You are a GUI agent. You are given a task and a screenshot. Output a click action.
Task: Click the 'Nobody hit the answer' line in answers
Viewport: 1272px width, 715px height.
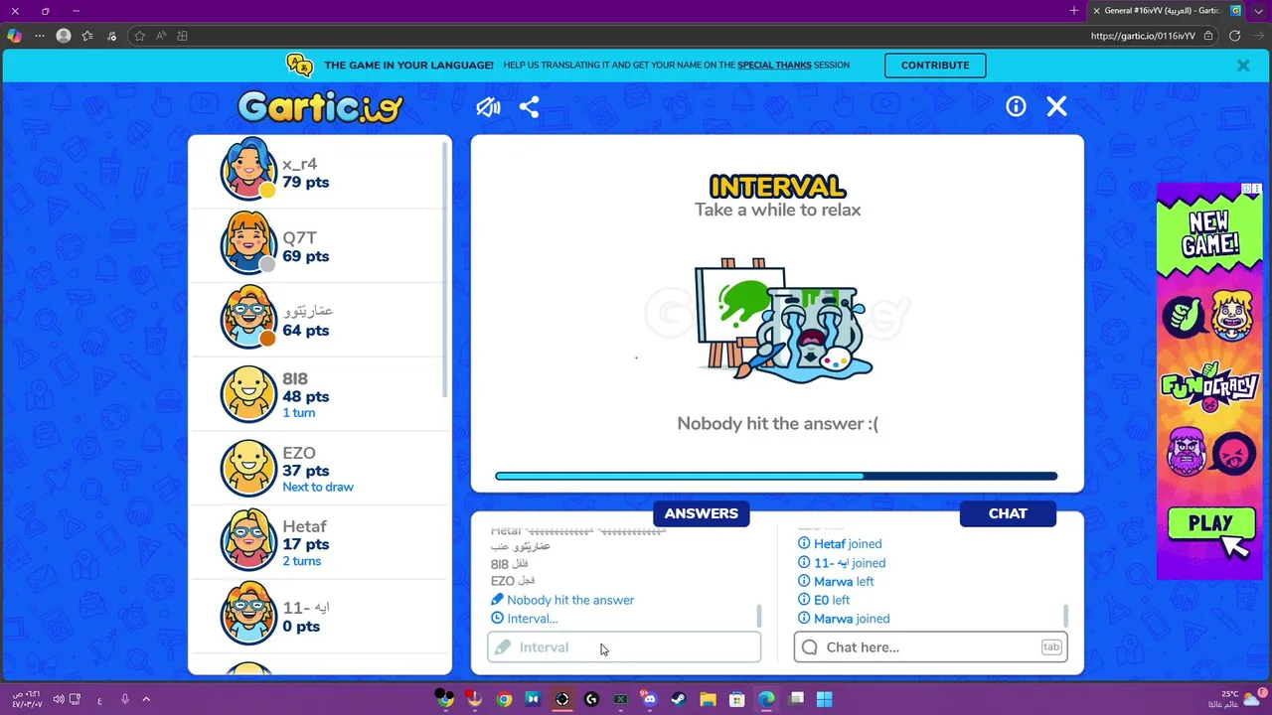pyautogui.click(x=570, y=600)
